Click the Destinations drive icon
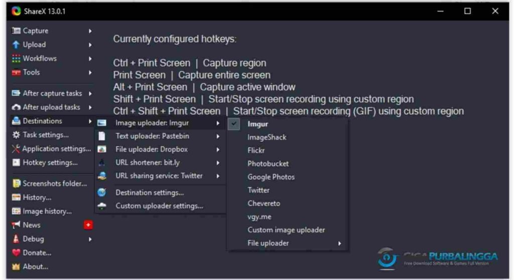Screen dimensions: 514x280 16,121
